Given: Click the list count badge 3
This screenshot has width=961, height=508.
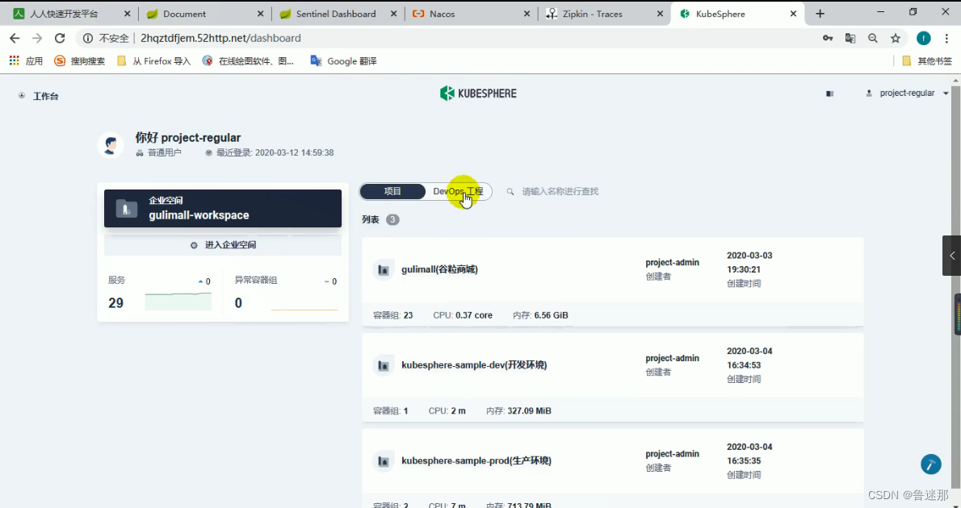Looking at the screenshot, I should (392, 219).
